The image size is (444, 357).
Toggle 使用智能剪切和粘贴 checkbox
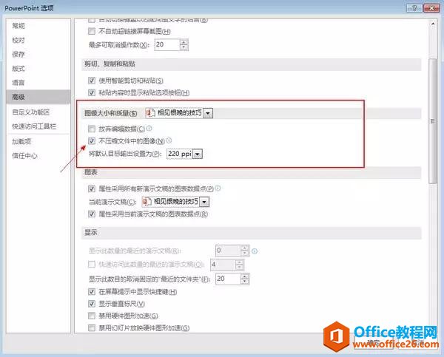pyautogui.click(x=92, y=81)
